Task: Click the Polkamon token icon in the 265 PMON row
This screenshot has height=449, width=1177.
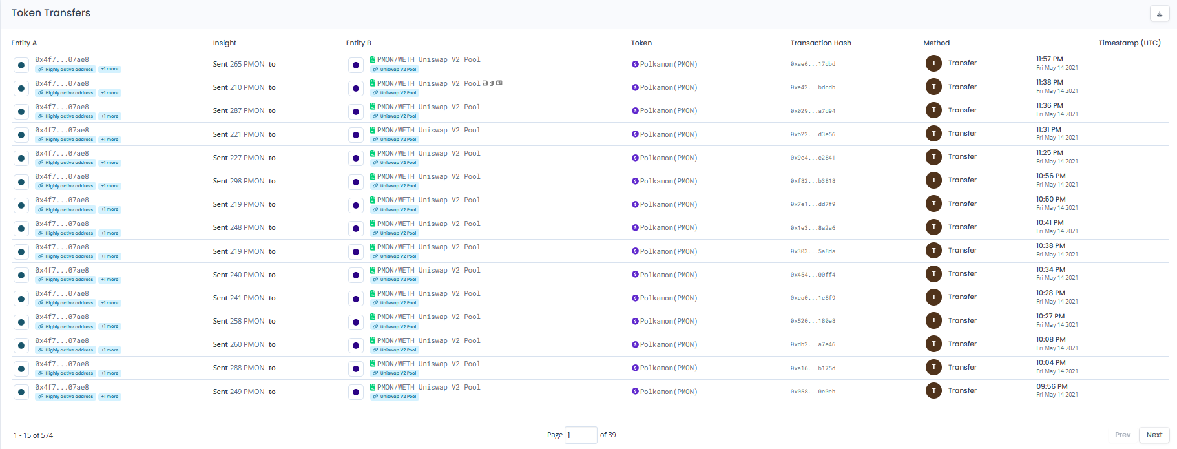Action: [x=635, y=64]
